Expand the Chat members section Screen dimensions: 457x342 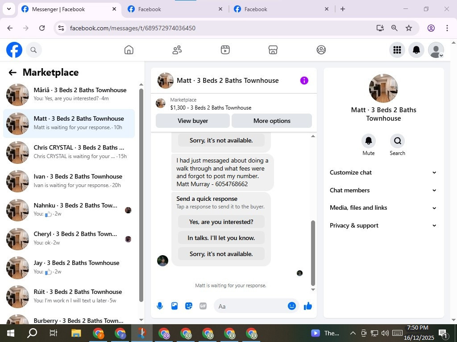(383, 190)
